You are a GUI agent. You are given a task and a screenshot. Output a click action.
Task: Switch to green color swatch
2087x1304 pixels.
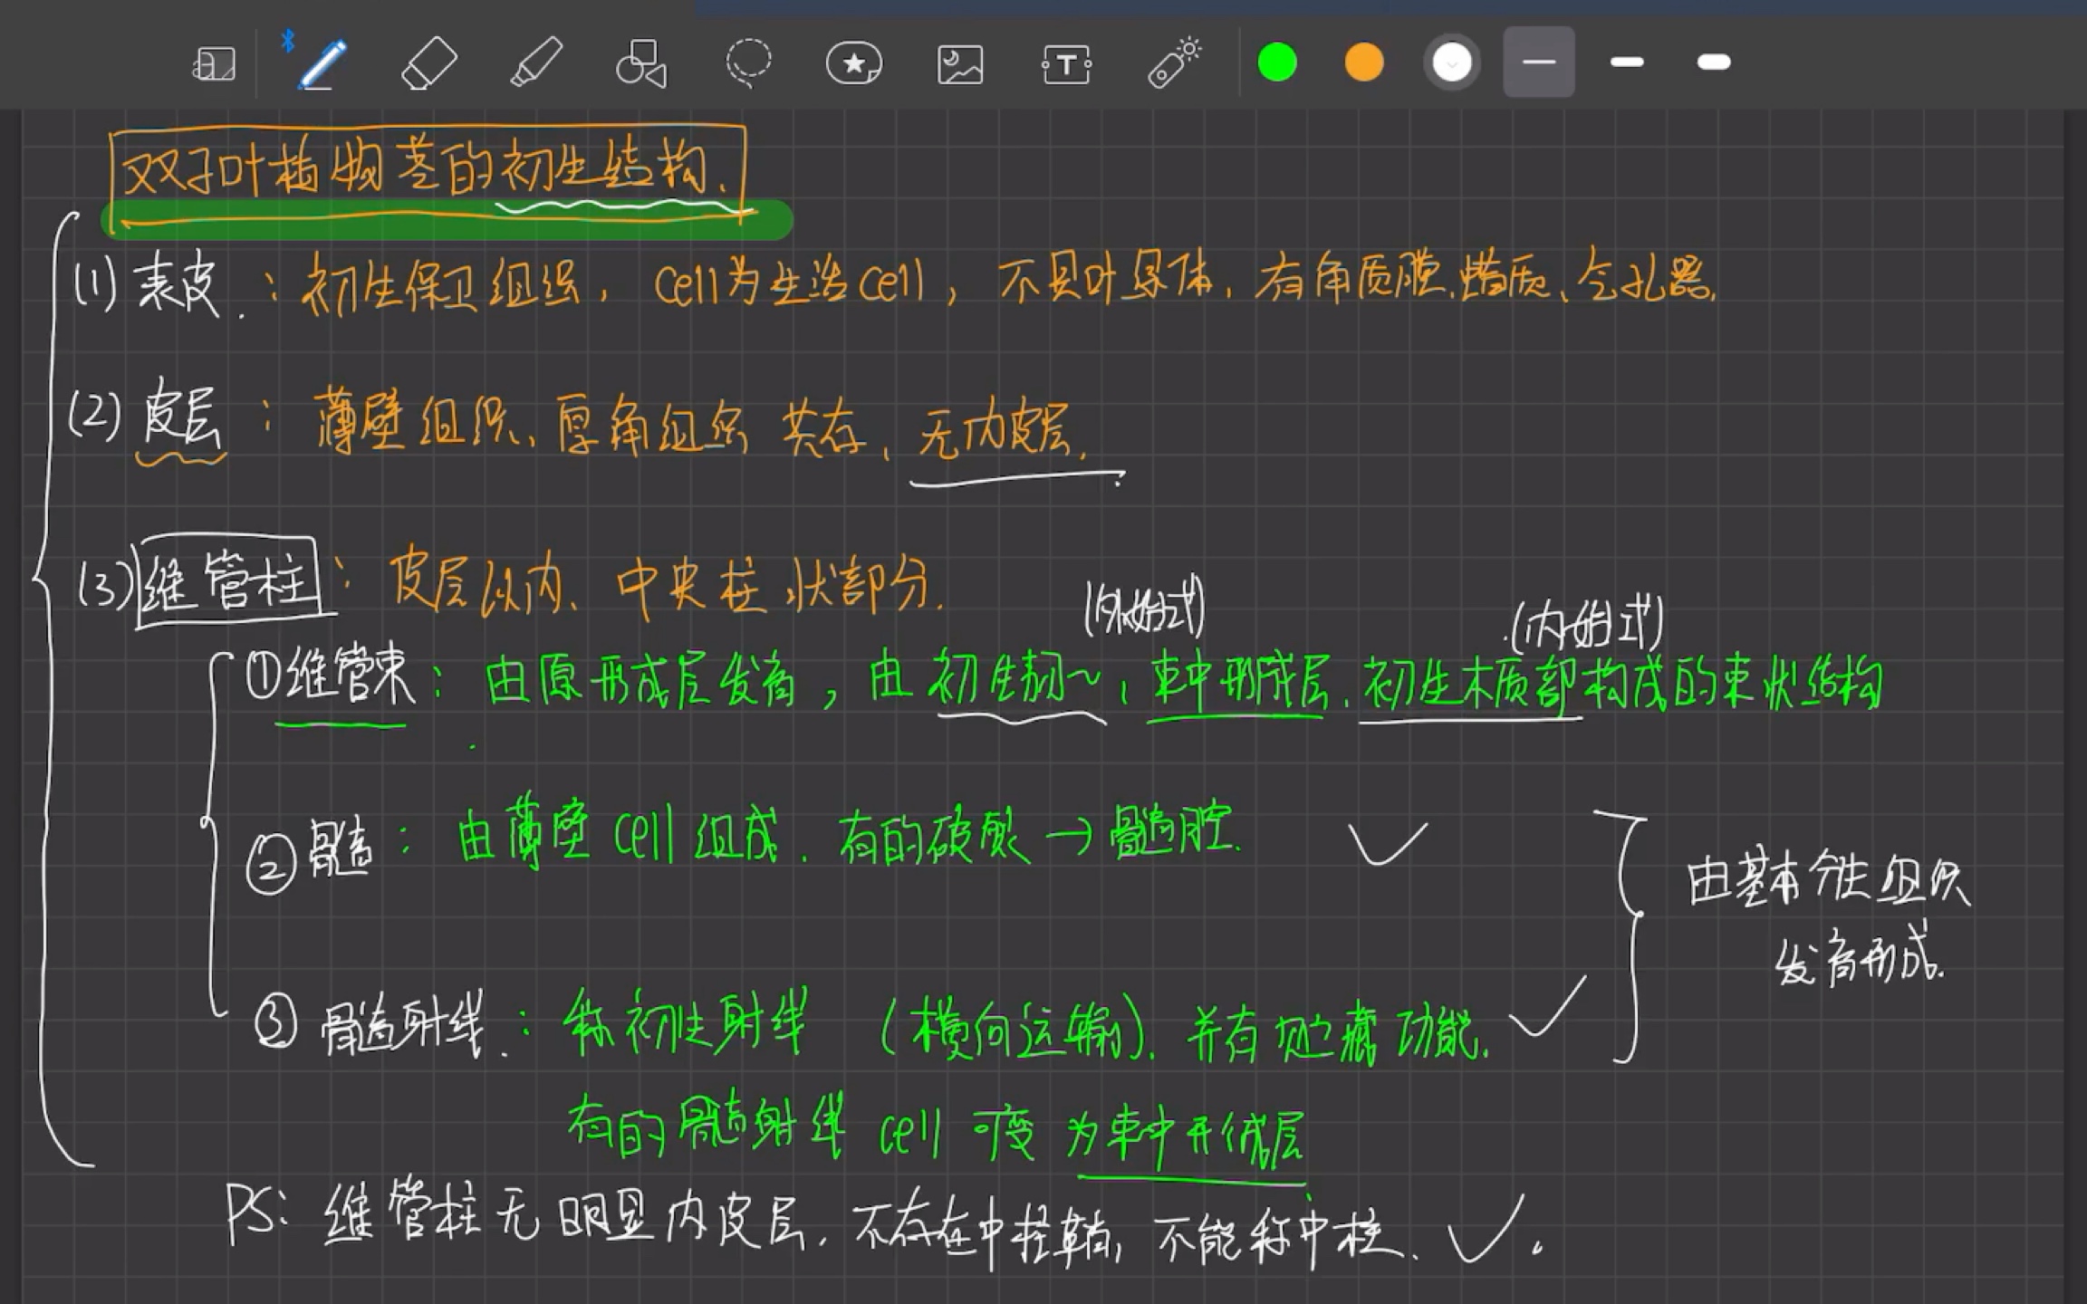pos(1275,62)
